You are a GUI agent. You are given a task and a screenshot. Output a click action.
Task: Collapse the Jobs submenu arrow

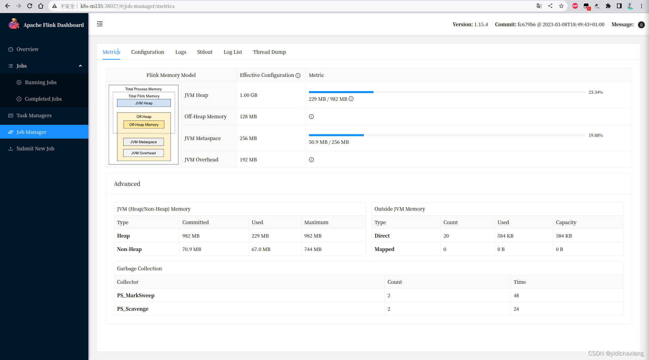(x=80, y=66)
